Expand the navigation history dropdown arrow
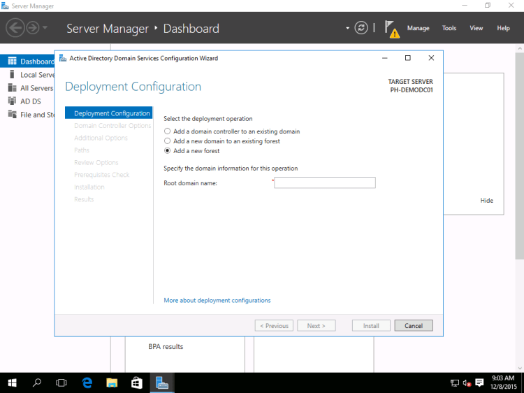Viewport: 524px width, 393px height. 45,28
